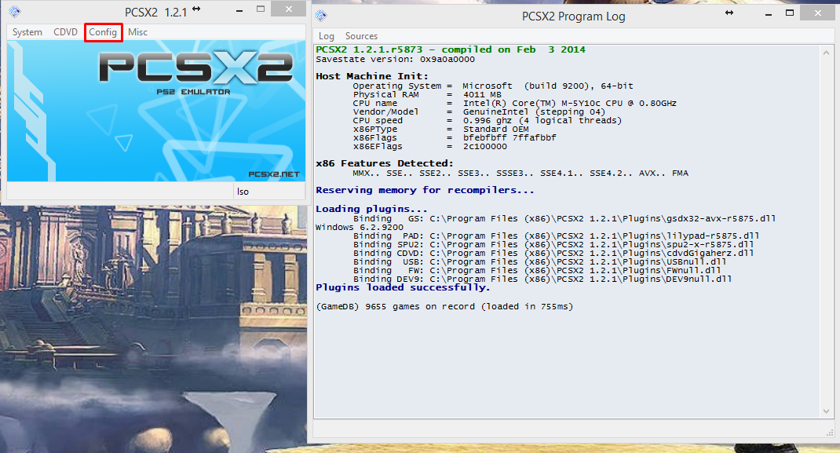Click the PCSX2 logo banner image
This screenshot has width=840, height=453.
[x=156, y=111]
